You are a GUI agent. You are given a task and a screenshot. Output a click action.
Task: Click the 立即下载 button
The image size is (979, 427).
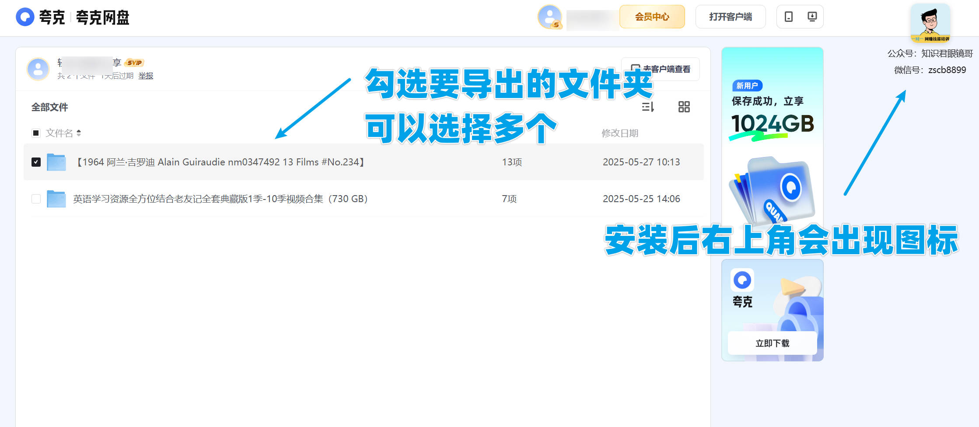tap(772, 343)
